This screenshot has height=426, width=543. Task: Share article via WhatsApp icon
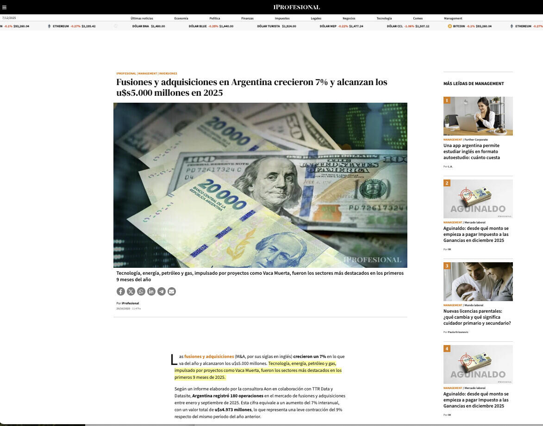click(141, 291)
